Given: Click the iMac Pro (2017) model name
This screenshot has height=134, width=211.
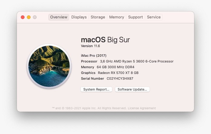Looking at the screenshot, I should point(94,56).
